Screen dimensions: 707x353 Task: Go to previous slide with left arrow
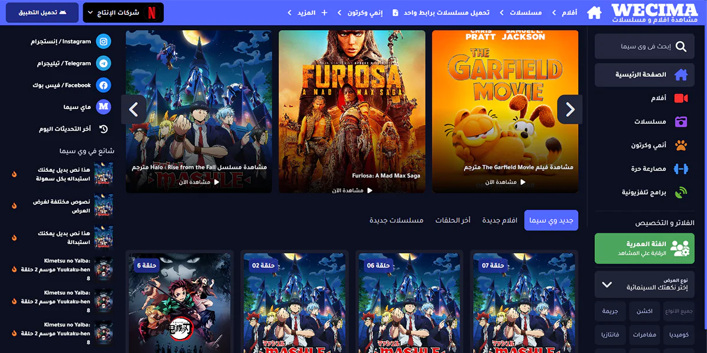click(x=134, y=109)
